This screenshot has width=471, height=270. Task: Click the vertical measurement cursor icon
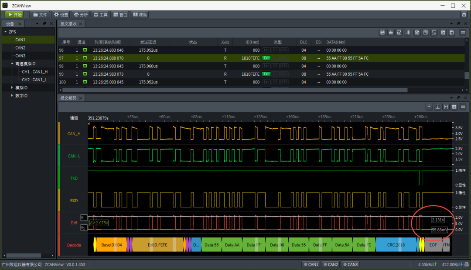(437, 107)
